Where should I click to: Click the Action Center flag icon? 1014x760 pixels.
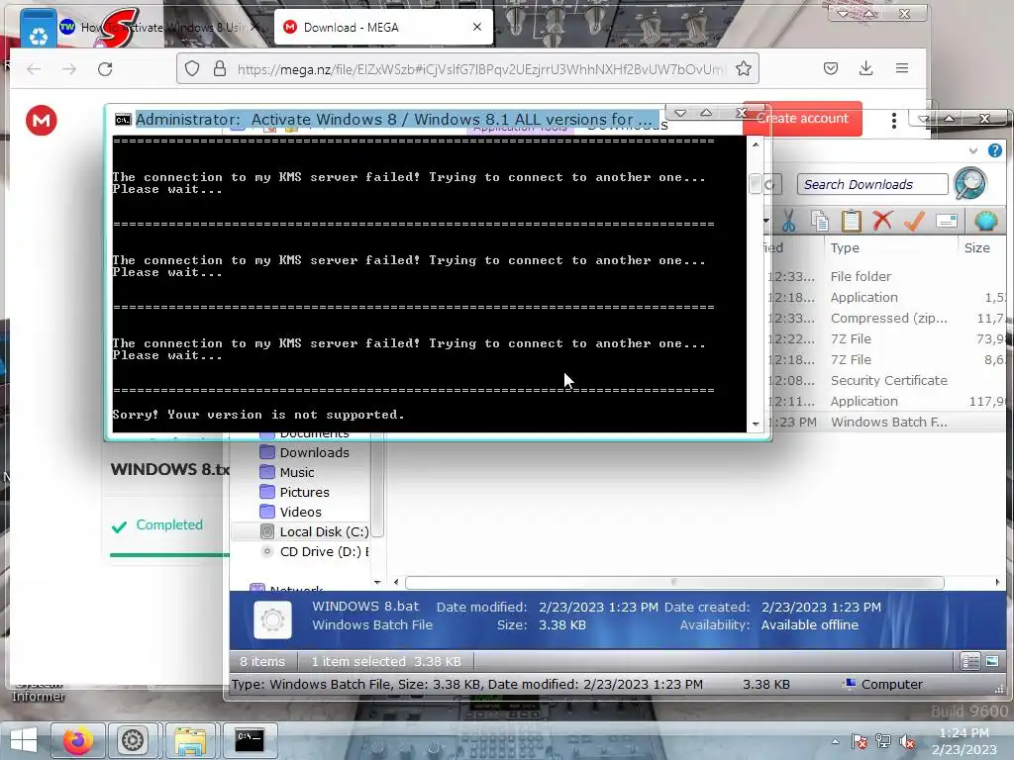(859, 741)
